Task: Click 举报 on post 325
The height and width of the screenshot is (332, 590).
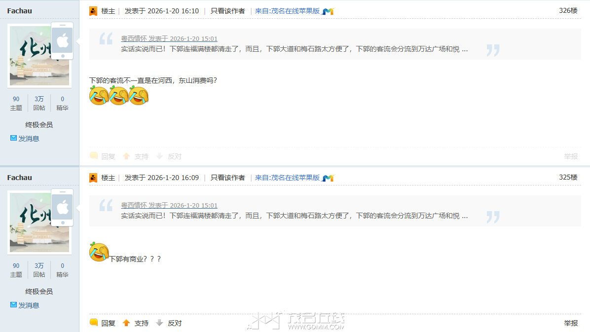Action: click(x=571, y=323)
